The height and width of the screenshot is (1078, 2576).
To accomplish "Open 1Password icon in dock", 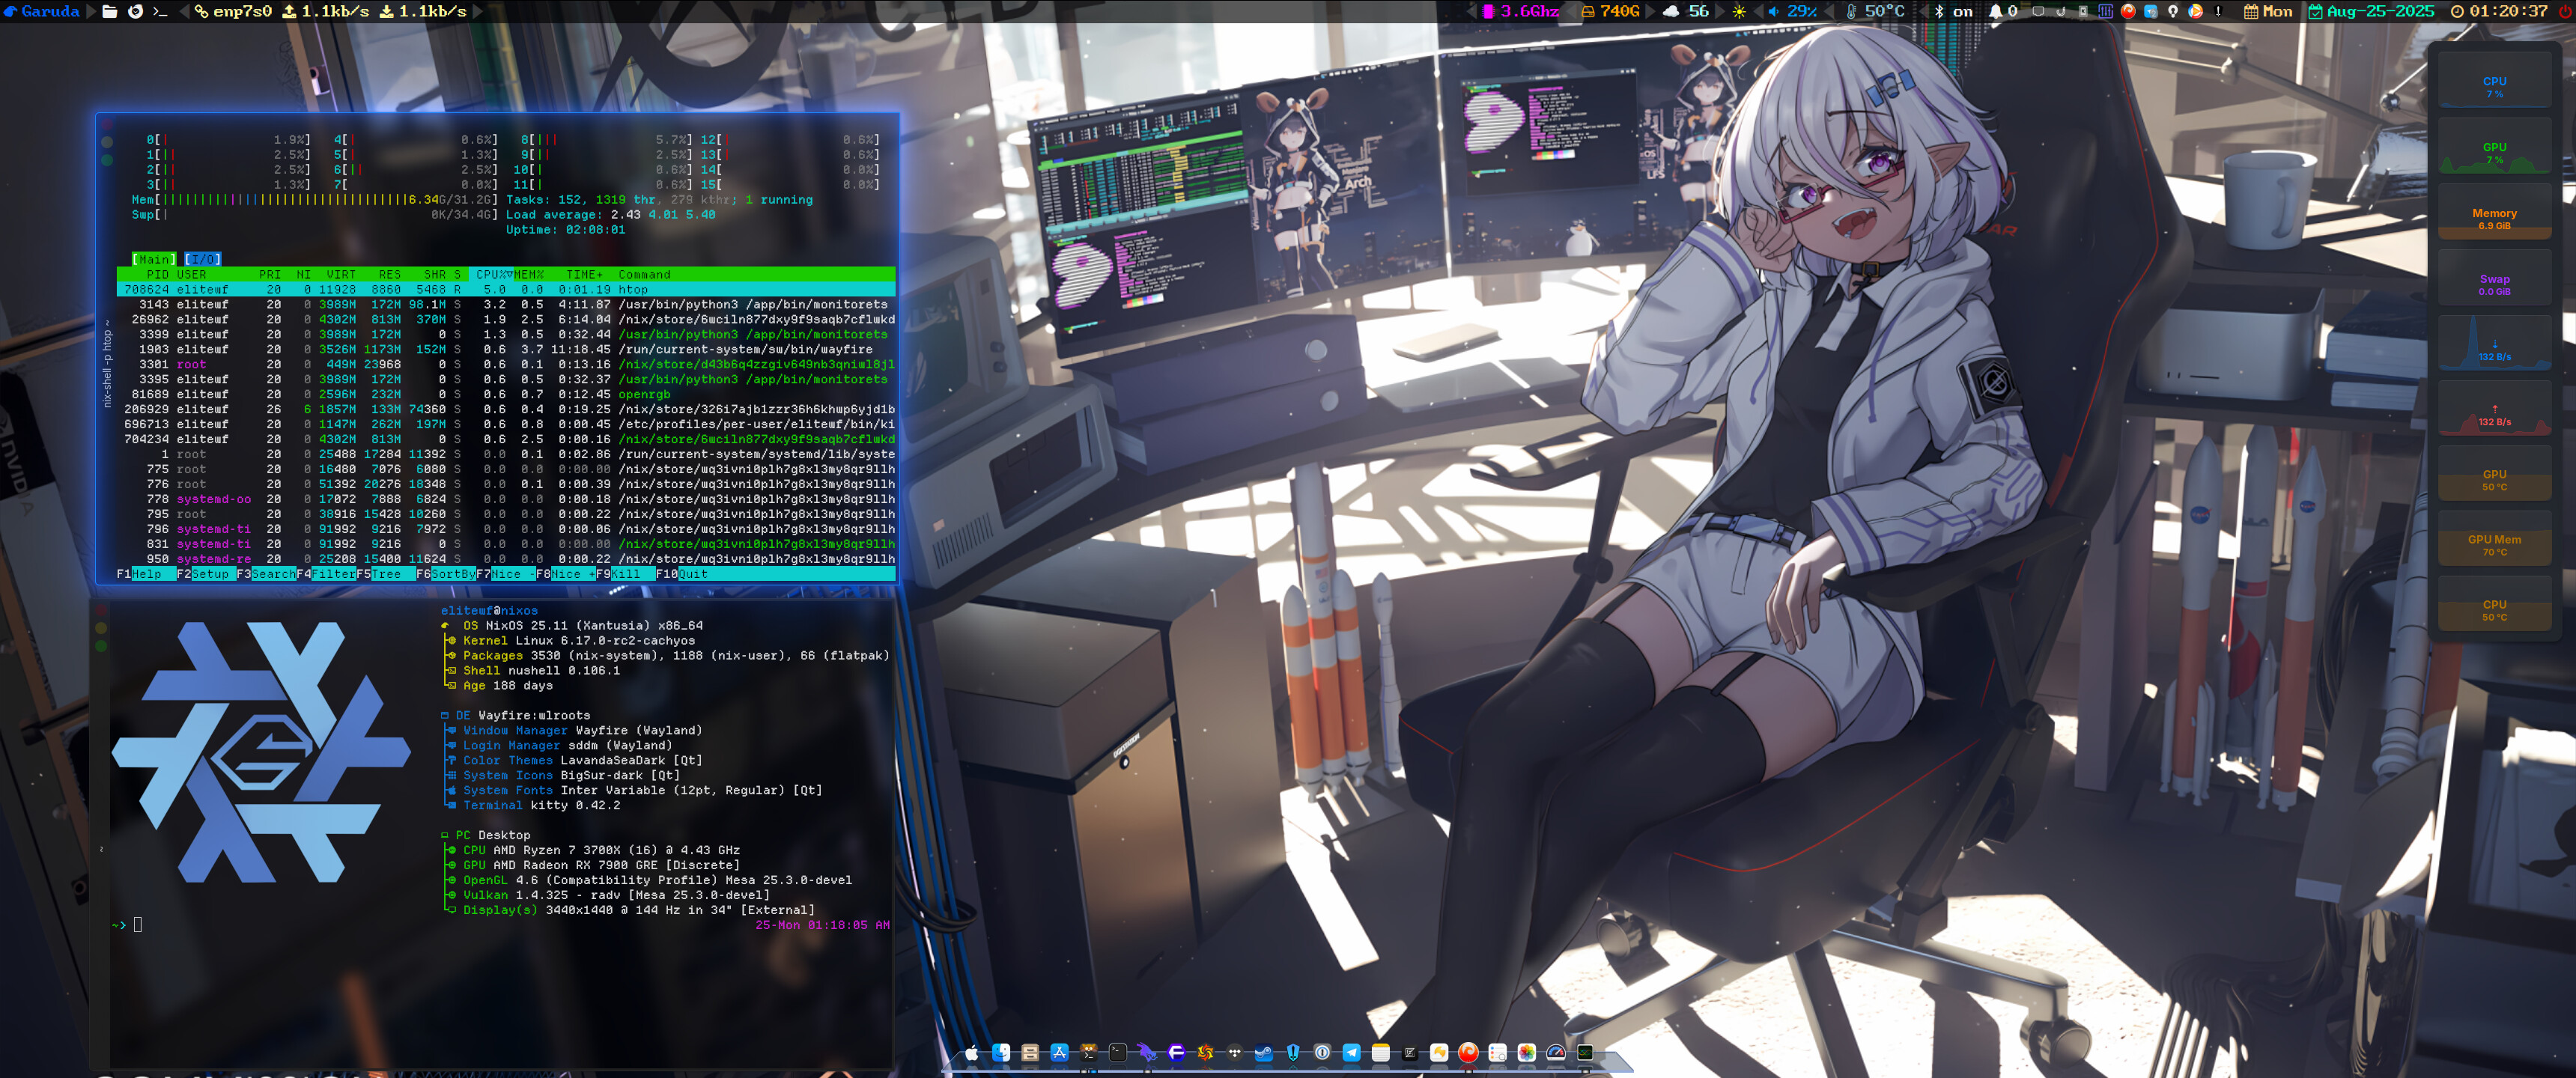I will pos(1322,1053).
